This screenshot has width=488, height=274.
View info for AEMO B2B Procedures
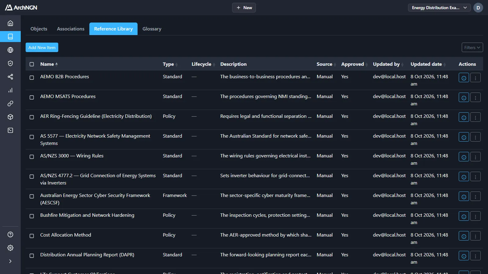pyautogui.click(x=464, y=78)
